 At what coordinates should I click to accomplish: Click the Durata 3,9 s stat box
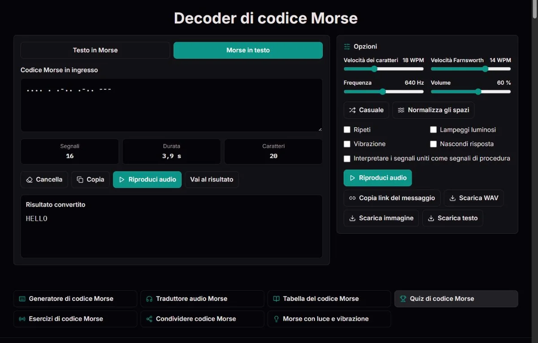click(172, 151)
